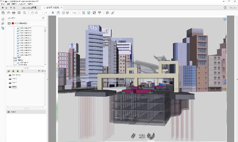Click the blue model tree sidebar icon

tap(3, 28)
